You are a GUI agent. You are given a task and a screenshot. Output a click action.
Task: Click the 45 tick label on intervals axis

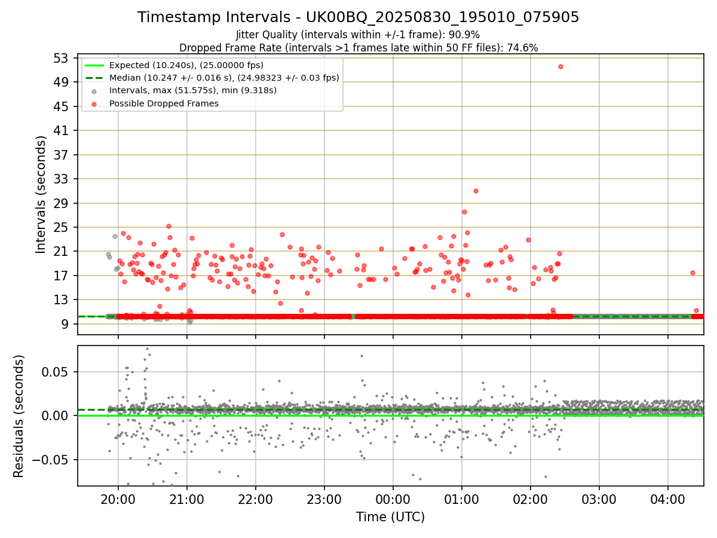coord(60,106)
